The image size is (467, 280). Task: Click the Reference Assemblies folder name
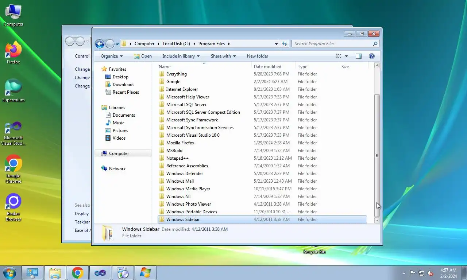pyautogui.click(x=187, y=166)
